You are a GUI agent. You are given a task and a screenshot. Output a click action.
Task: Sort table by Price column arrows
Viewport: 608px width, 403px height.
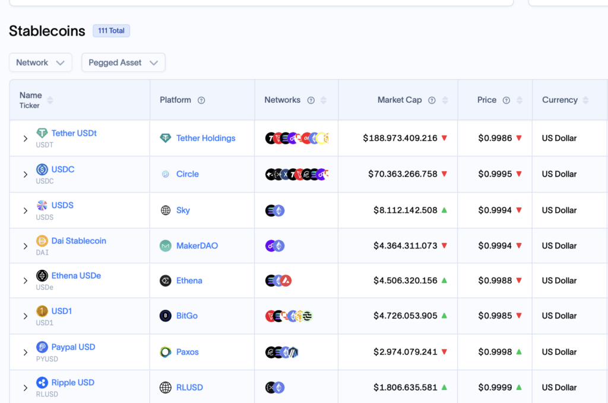click(520, 100)
